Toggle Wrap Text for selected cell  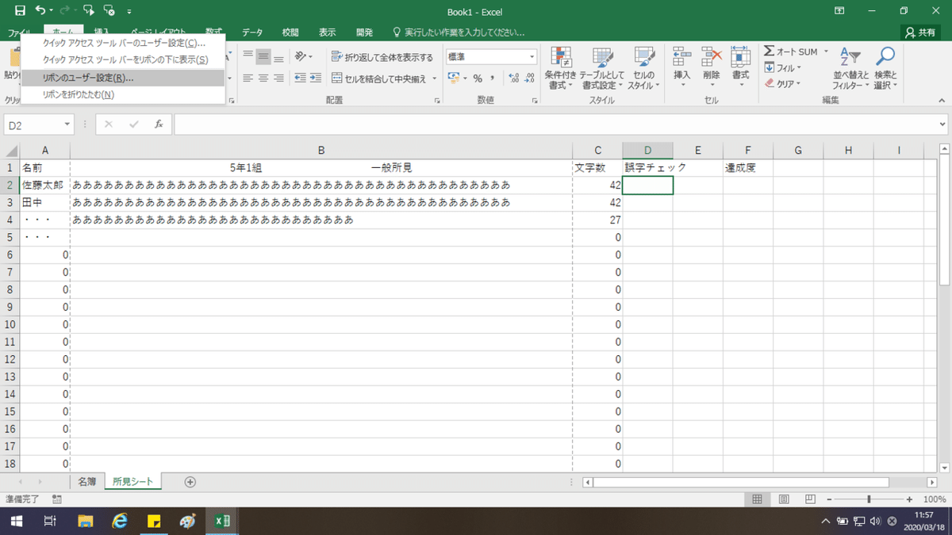click(x=382, y=57)
